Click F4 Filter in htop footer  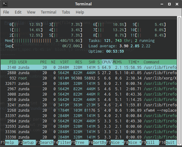pyautogui.click(x=62, y=142)
